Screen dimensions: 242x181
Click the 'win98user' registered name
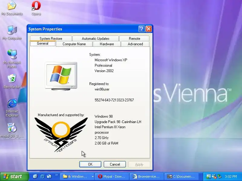pyautogui.click(x=102, y=89)
